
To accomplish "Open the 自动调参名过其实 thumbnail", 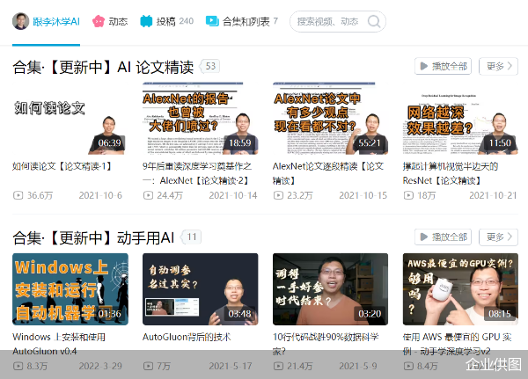I will coord(201,289).
